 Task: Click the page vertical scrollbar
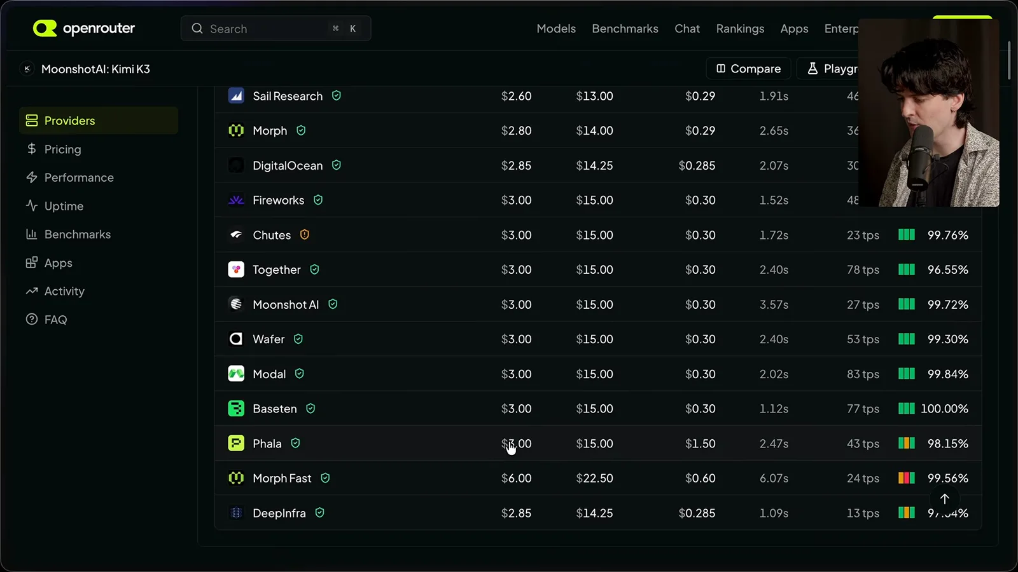(1009, 60)
